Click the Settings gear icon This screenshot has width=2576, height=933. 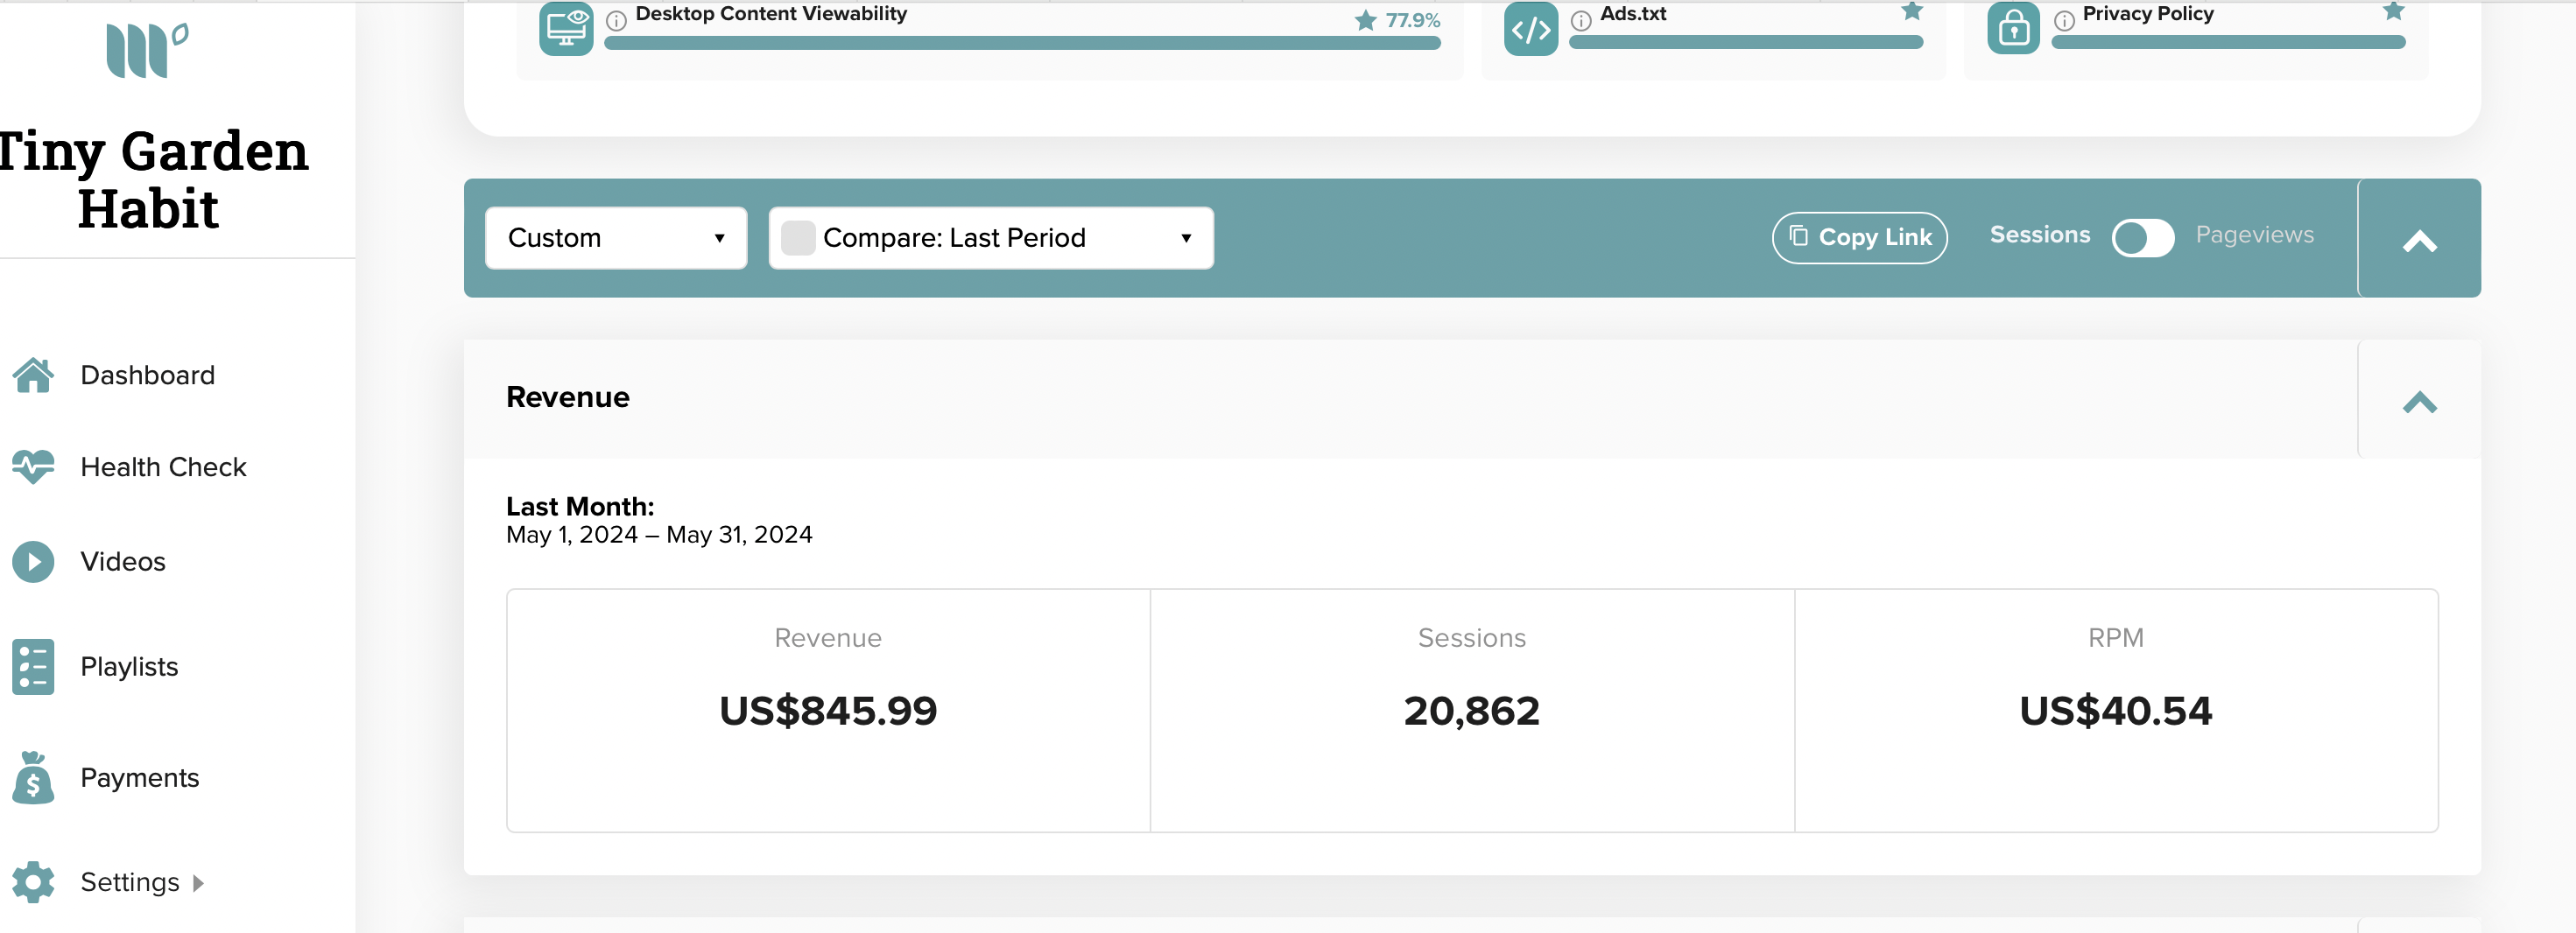click(33, 882)
